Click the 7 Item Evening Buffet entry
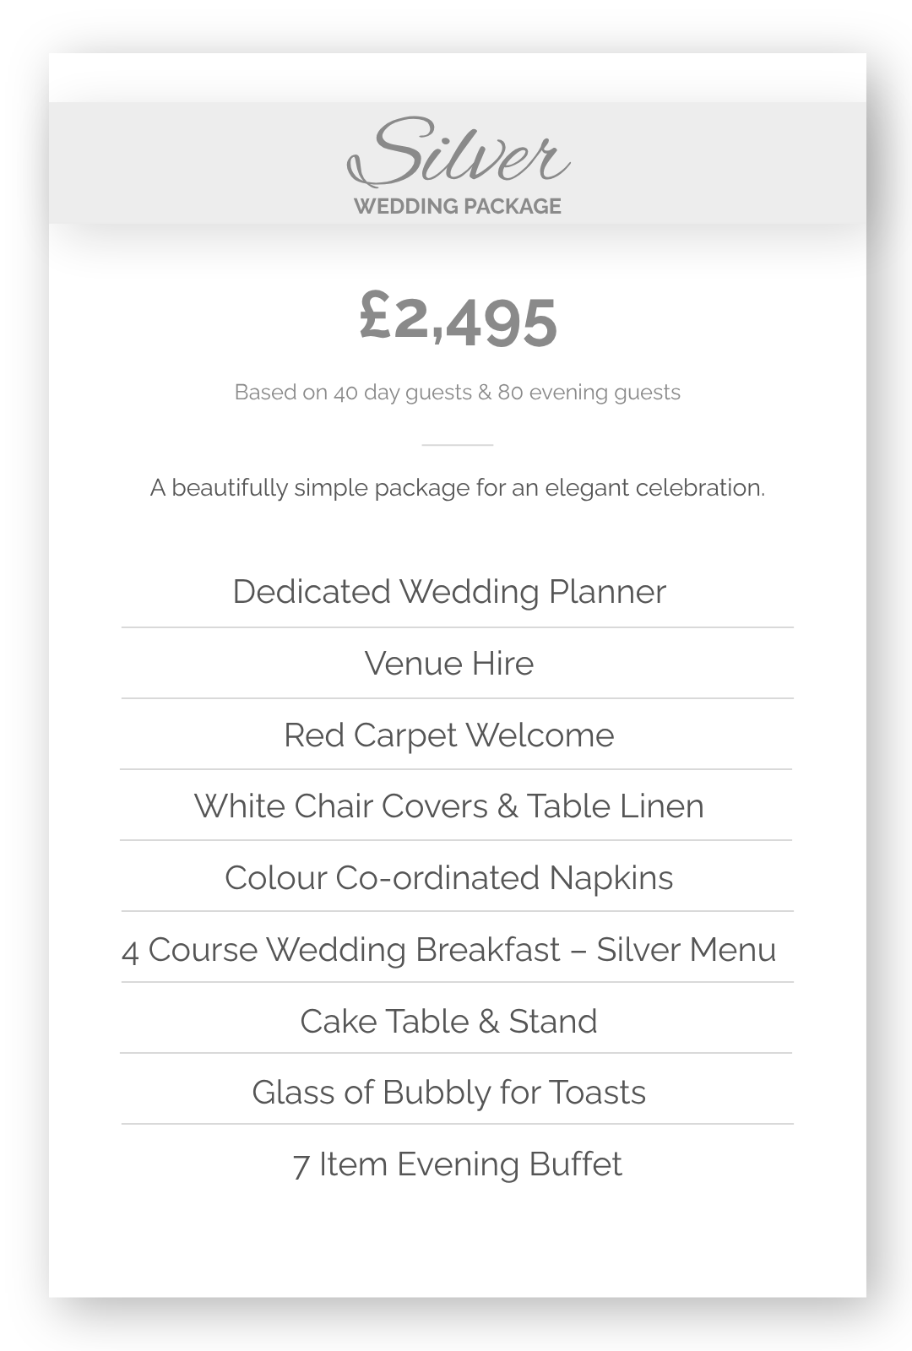Image resolution: width=912 pixels, height=1351 pixels. click(457, 1164)
